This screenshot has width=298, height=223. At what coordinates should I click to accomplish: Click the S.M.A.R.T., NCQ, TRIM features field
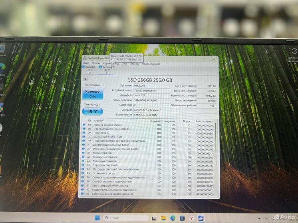(x=175, y=115)
